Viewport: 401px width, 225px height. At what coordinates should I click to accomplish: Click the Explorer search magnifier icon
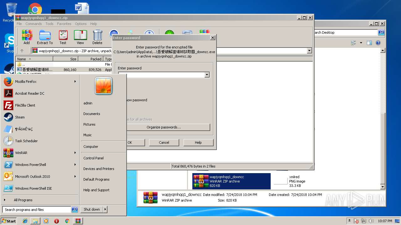point(381,32)
